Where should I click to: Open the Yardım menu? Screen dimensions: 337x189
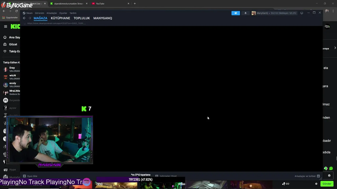click(x=73, y=13)
